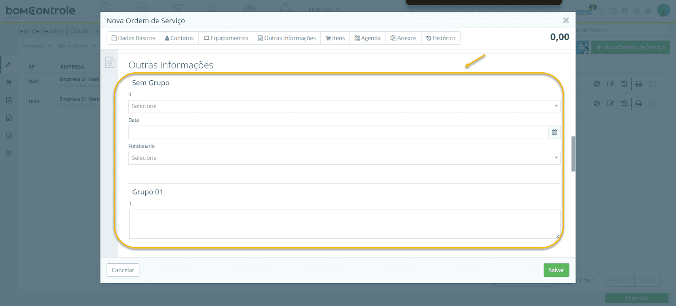This screenshot has height=306, width=676.
Task: Close the Nova Ordem de Serviço dialog
Action: pyautogui.click(x=566, y=20)
